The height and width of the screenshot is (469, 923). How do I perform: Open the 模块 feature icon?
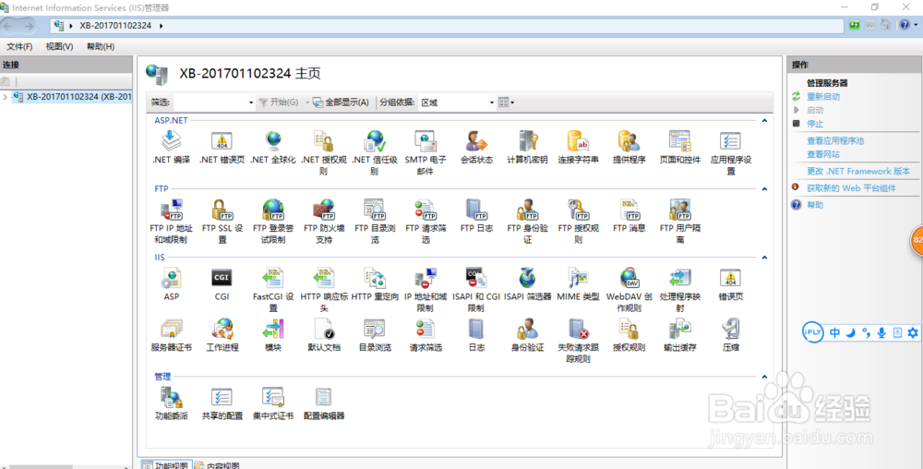(x=272, y=335)
